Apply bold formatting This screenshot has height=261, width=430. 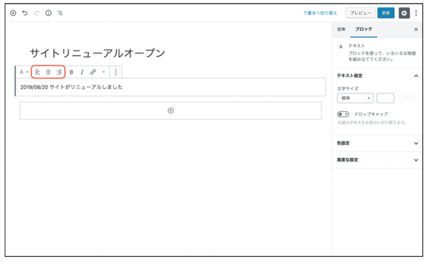[x=72, y=72]
